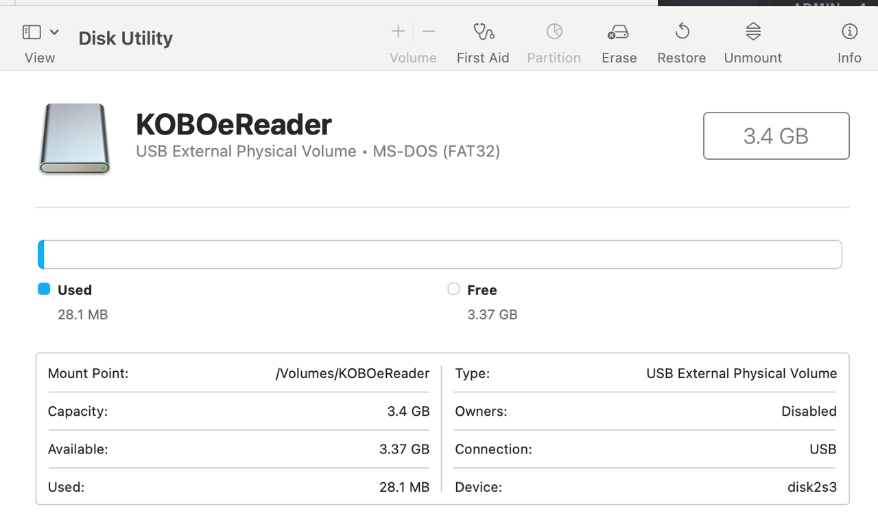Select the KOBOeReader volume name
The image size is (878, 520).
(x=234, y=124)
